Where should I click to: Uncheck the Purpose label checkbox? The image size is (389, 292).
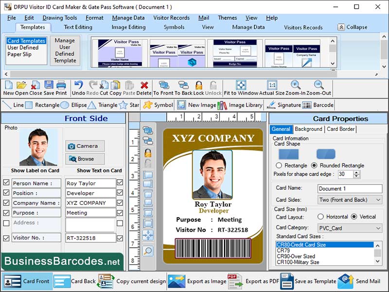pyautogui.click(x=5, y=213)
